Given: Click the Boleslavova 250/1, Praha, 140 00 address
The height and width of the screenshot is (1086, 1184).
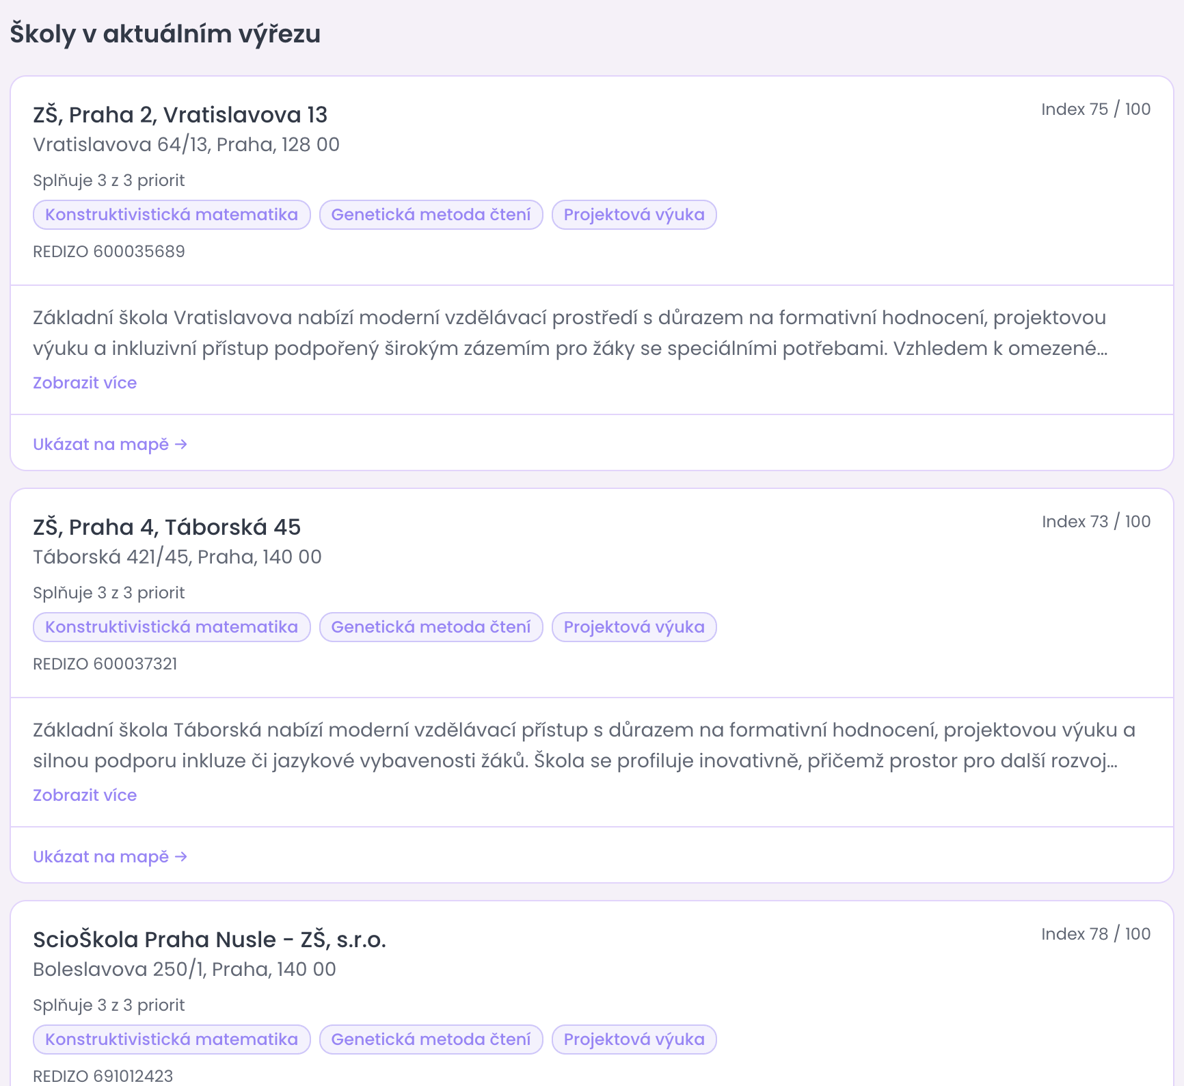Looking at the screenshot, I should [185, 970].
